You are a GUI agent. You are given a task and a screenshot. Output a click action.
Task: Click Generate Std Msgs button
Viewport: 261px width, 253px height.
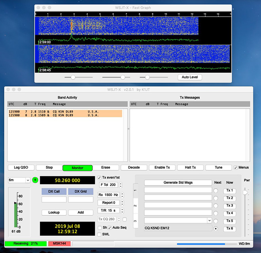178,183
